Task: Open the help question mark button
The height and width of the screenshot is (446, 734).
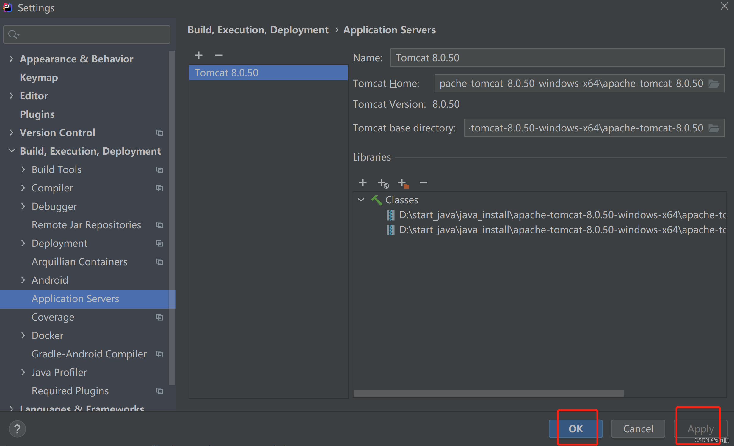Action: click(x=17, y=429)
